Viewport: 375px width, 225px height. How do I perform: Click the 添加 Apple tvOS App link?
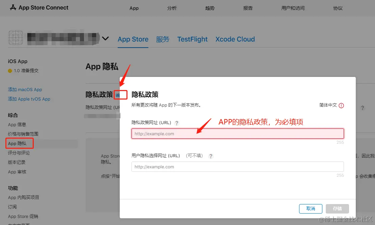pyautogui.click(x=29, y=99)
